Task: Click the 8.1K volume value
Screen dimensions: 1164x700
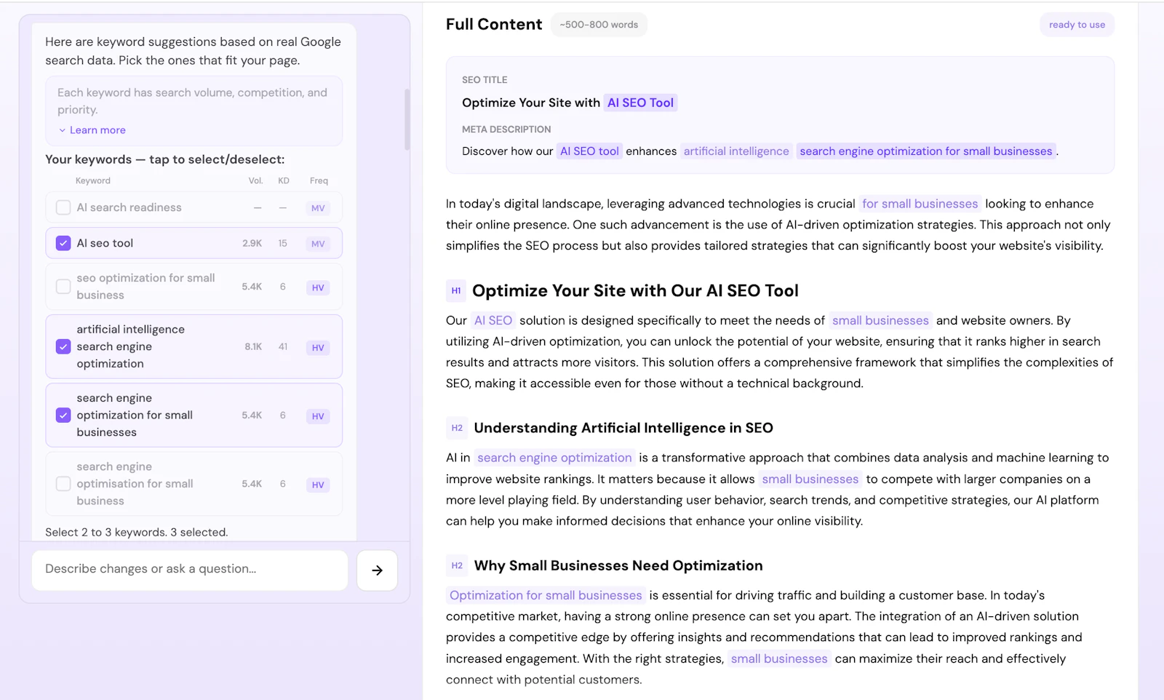Action: pos(253,346)
